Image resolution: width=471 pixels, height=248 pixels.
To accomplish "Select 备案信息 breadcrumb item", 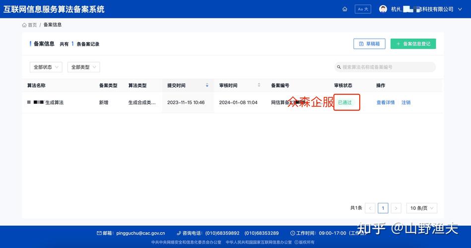I will [x=53, y=25].
